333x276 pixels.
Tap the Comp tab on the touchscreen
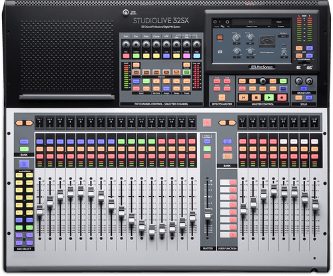[x=216, y=27]
